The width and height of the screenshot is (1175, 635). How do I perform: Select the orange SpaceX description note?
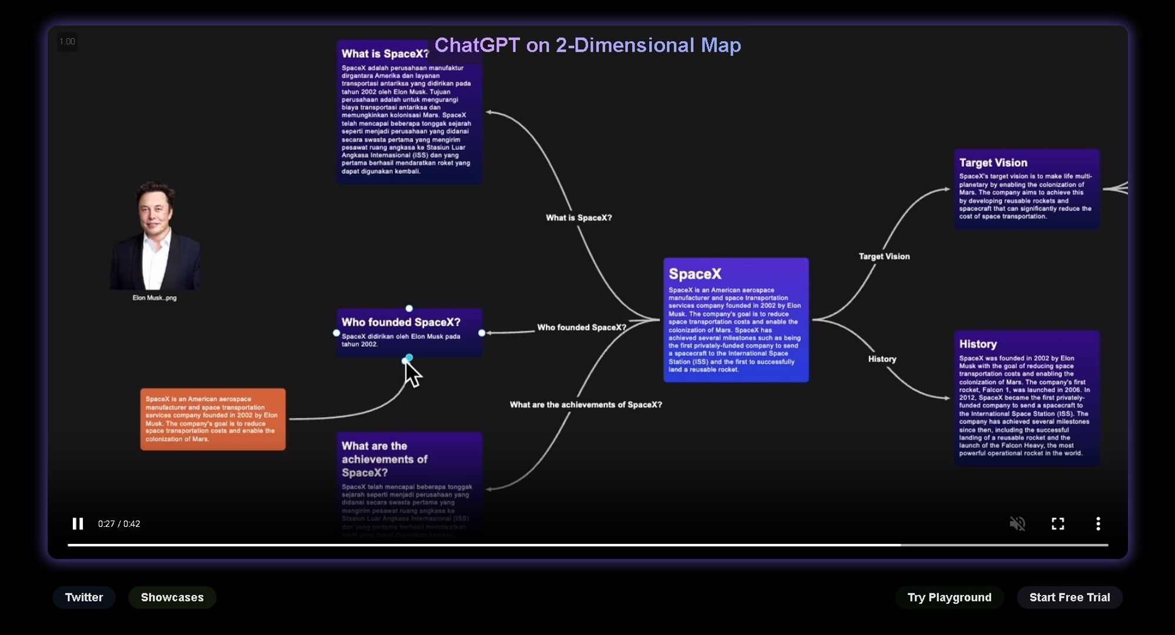point(213,419)
